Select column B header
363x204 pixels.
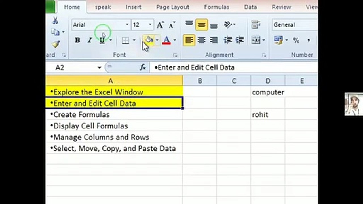click(x=200, y=81)
